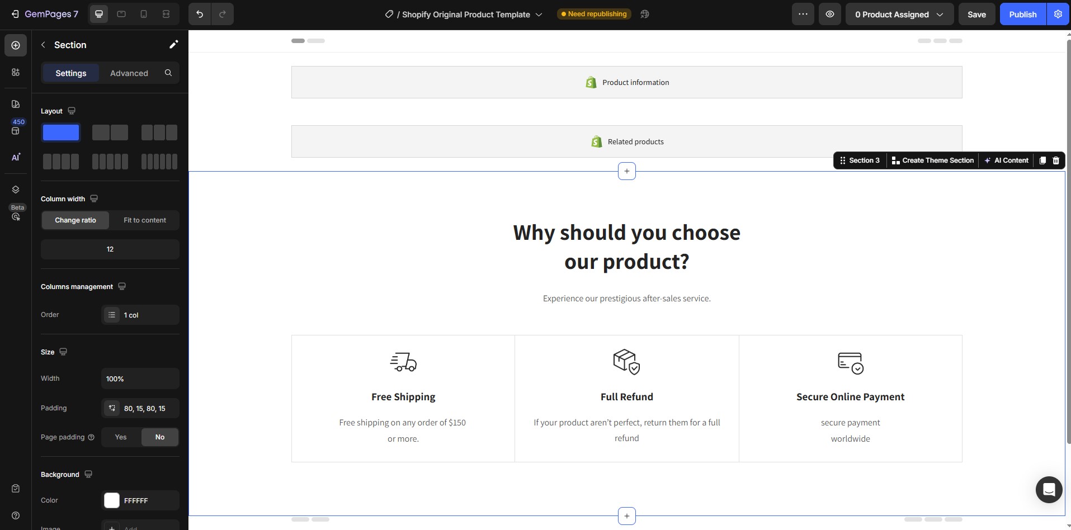Switch to the Advanced tab

pyautogui.click(x=129, y=73)
